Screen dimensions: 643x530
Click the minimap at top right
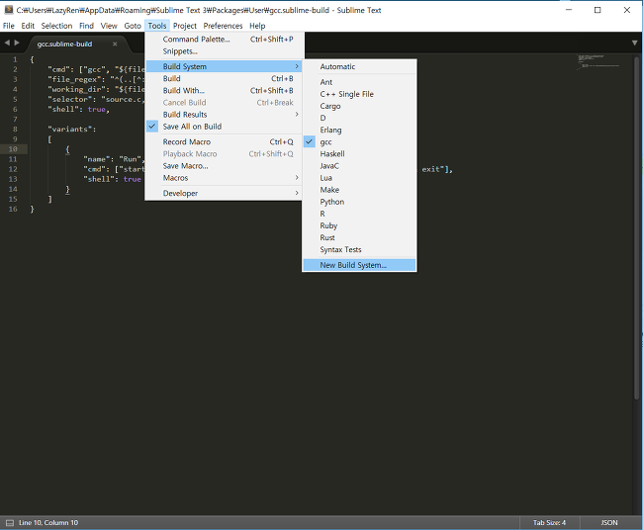tap(598, 61)
